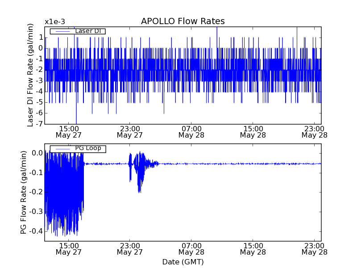Click the Date (GMT) x-axis label
Viewport: 357px width, 268px height.
coord(183,262)
